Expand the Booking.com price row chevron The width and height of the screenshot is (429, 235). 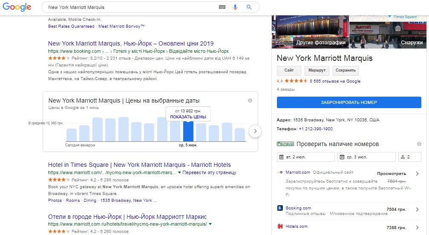[417, 209]
